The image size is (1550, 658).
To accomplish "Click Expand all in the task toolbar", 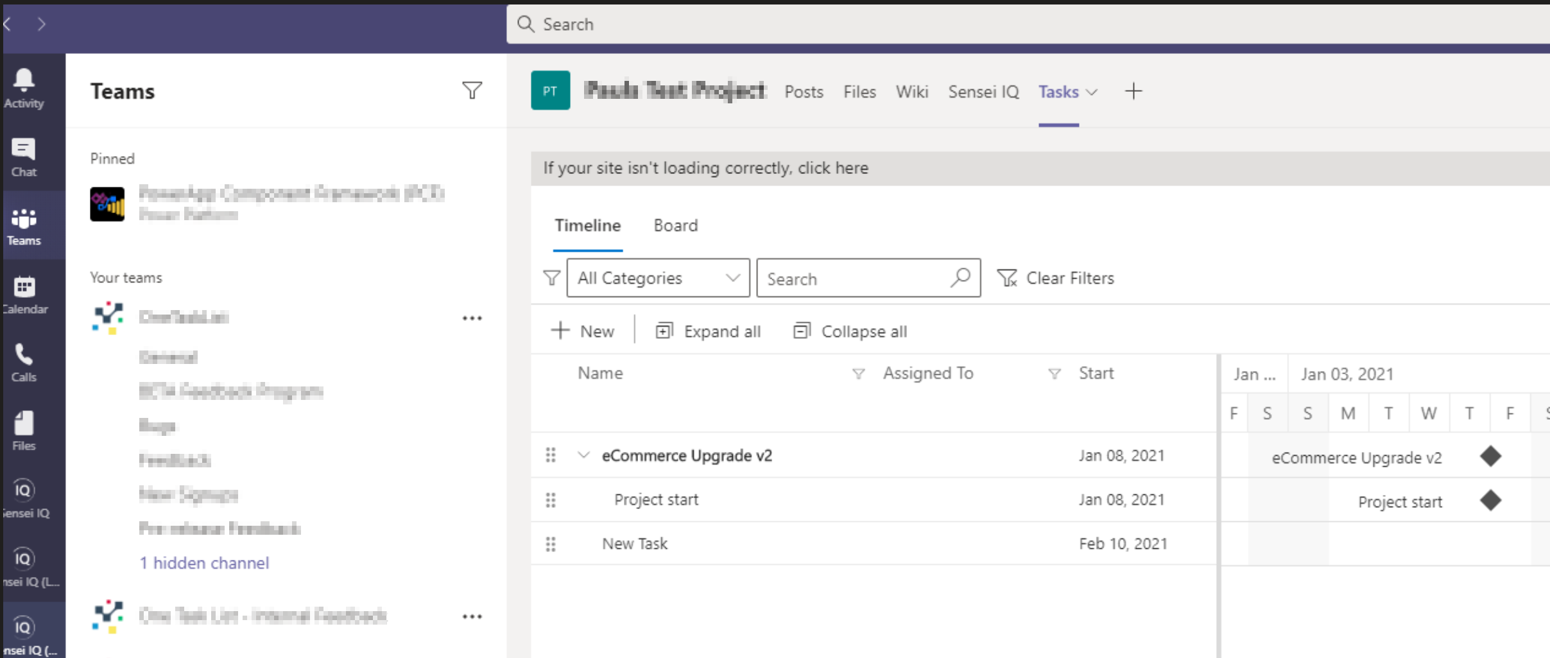I will 708,331.
